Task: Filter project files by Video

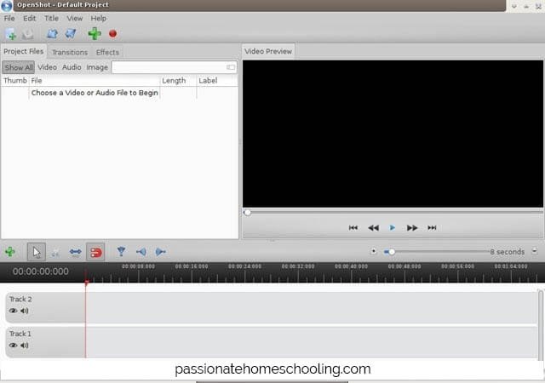Action: (48, 67)
